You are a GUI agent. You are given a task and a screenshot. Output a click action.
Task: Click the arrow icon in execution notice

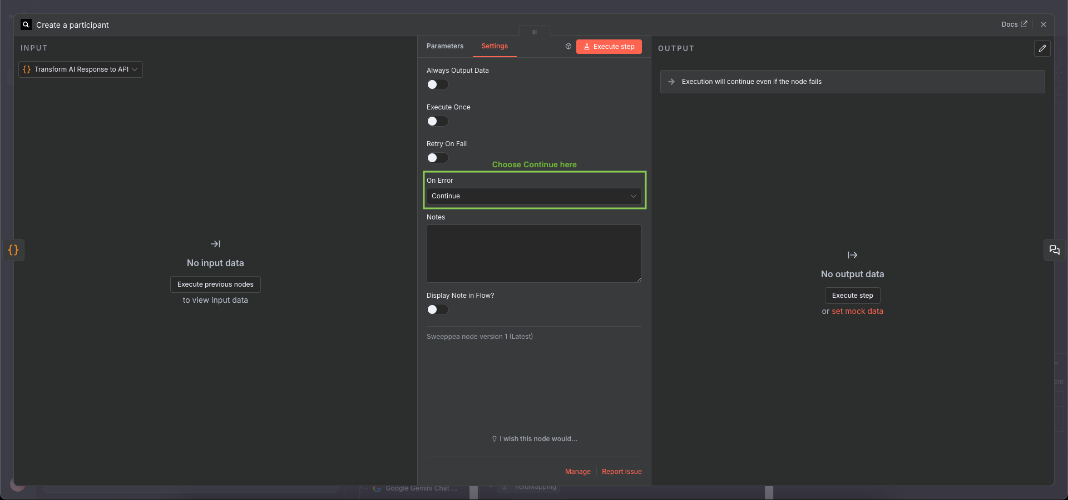pos(671,82)
